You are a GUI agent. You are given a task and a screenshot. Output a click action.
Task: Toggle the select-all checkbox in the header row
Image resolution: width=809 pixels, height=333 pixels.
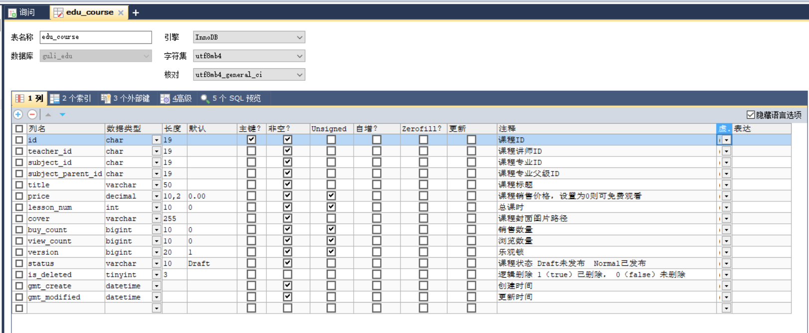pyautogui.click(x=19, y=129)
